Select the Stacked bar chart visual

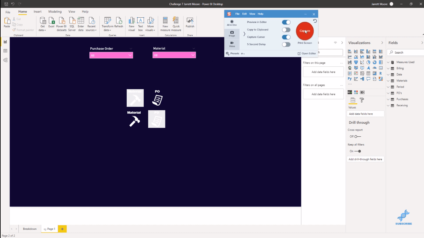[350, 51]
